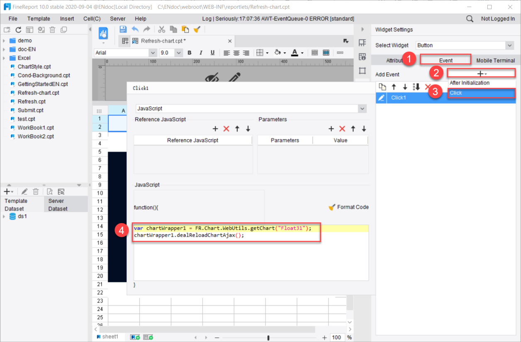Redo using the forward arrow icon
Screen dimensions: 521x342
(x=147, y=29)
